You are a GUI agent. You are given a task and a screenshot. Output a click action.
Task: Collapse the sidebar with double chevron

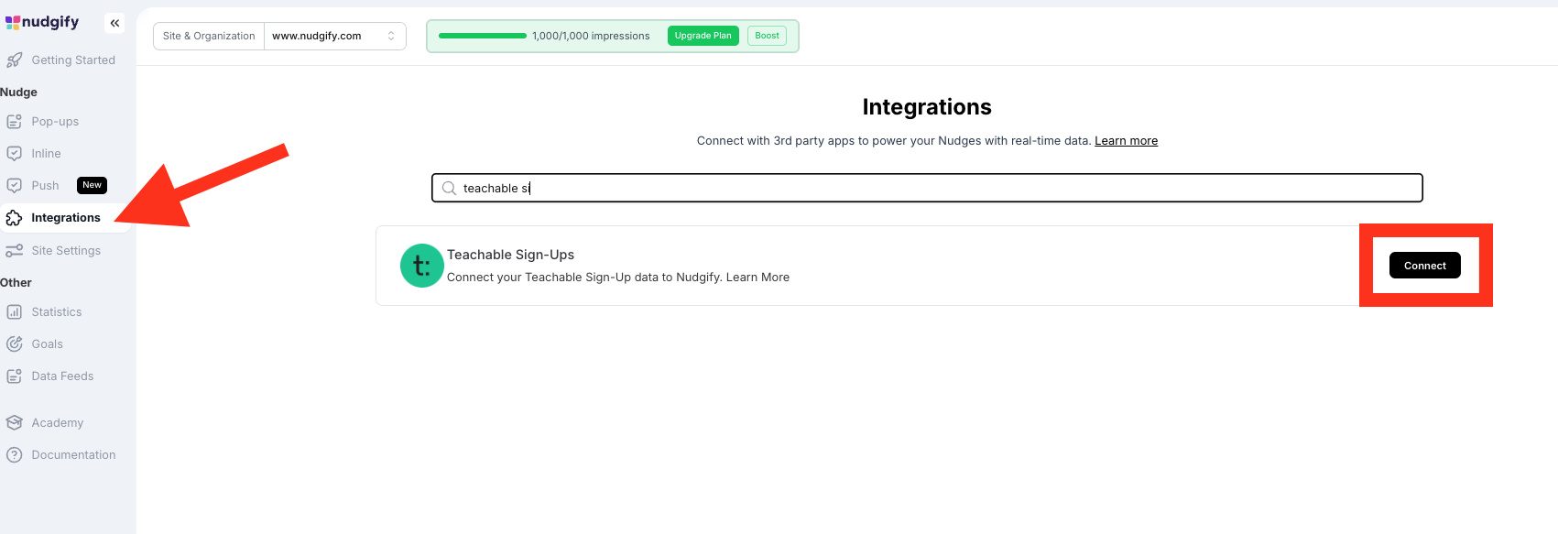pos(114,23)
